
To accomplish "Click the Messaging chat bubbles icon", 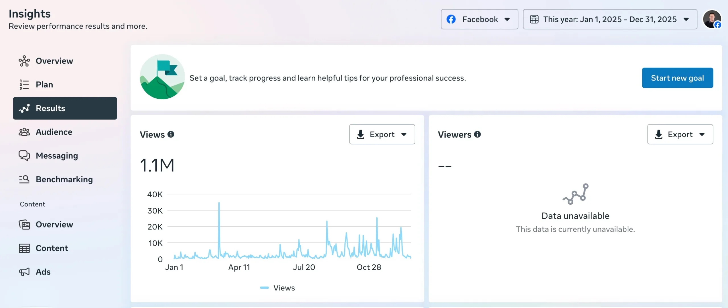I will pyautogui.click(x=24, y=156).
